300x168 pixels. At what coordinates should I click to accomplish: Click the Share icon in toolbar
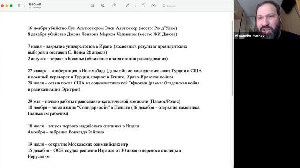[x=114, y=6]
